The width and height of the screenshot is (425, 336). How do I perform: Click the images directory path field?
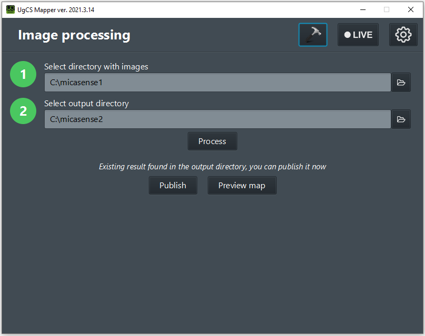point(218,83)
